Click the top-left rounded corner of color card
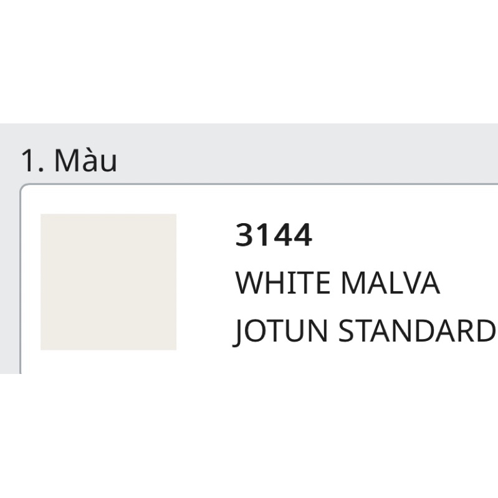498x498 pixels. pyautogui.click(x=24, y=188)
